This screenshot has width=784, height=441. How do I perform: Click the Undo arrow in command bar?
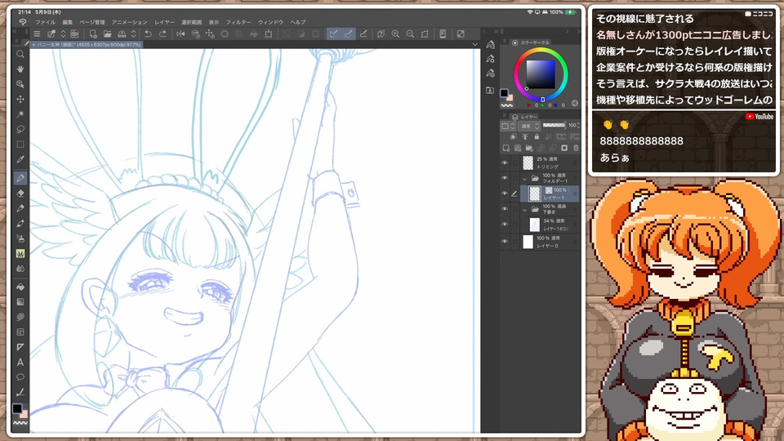(x=148, y=33)
